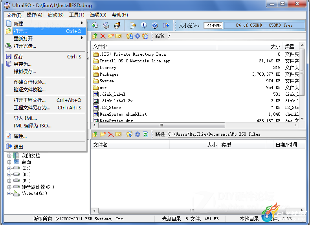Click the extract files icon in image pane

pos(130,36)
